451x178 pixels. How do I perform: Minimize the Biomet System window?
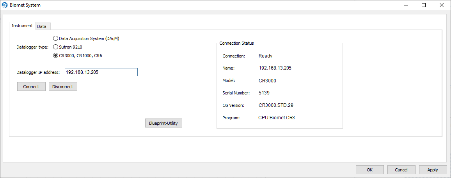406,5
